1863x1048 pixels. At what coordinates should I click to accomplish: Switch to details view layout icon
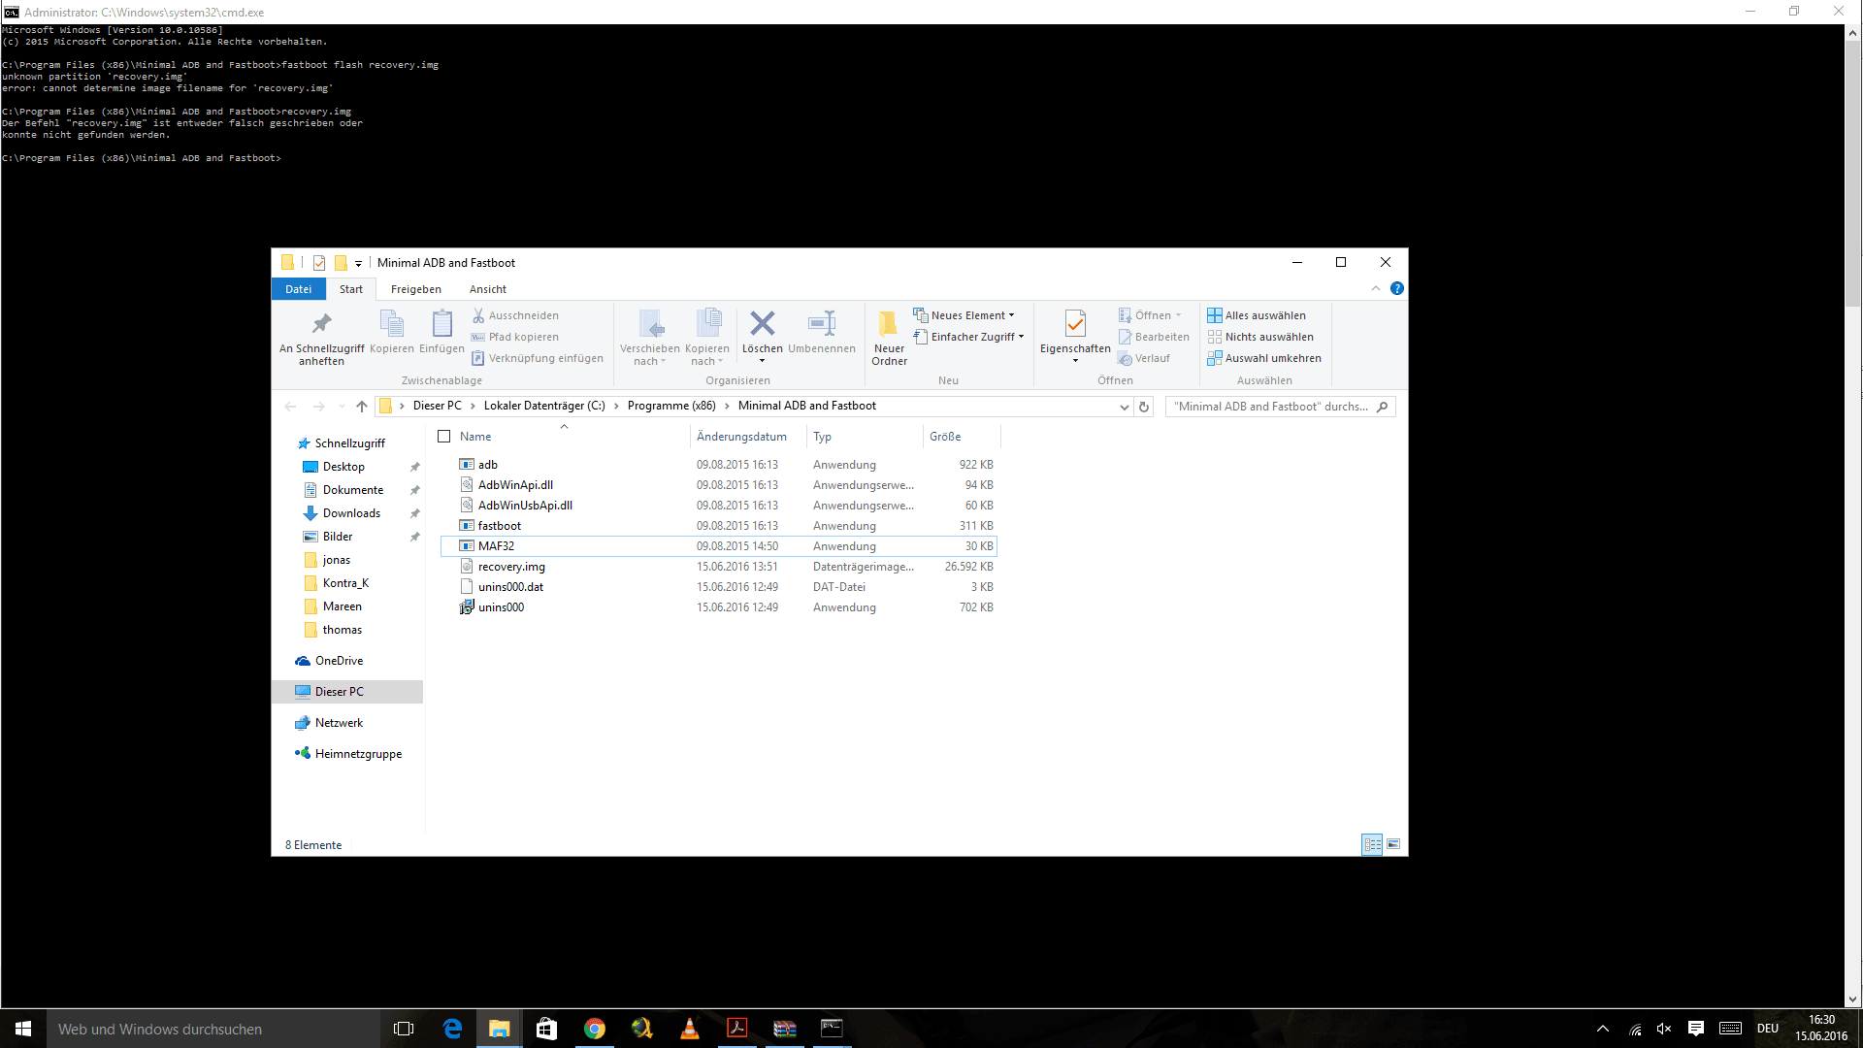[1372, 844]
